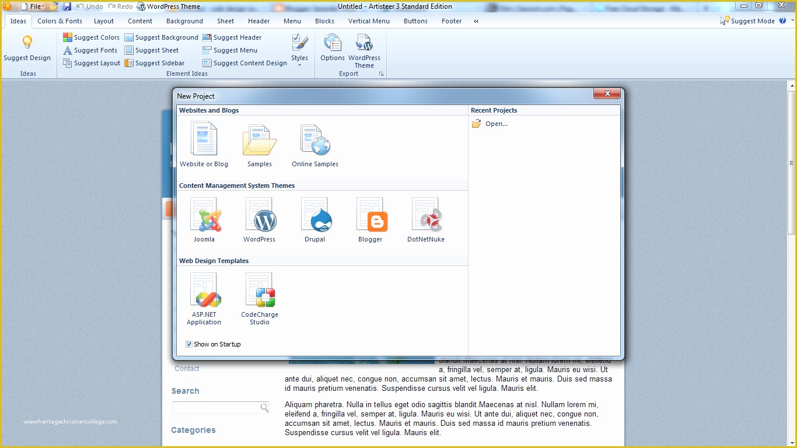Switch to the Footer tab
The width and height of the screenshot is (797, 448).
pyautogui.click(x=452, y=21)
